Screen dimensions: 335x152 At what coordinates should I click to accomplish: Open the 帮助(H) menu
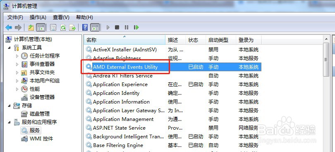[x=84, y=17]
